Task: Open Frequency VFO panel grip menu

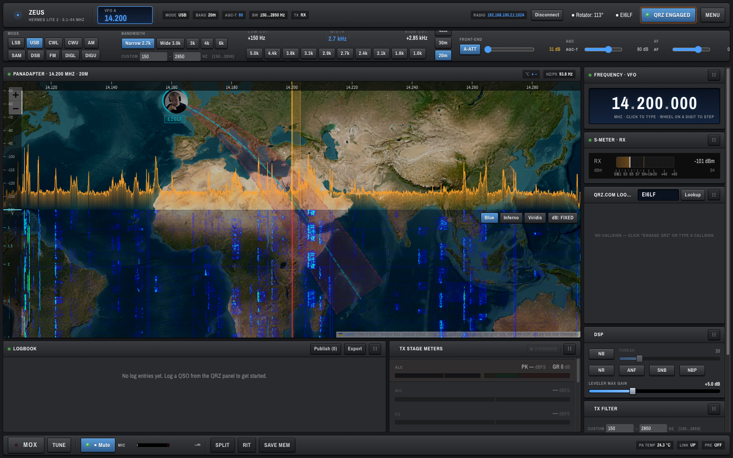Action: [x=714, y=75]
